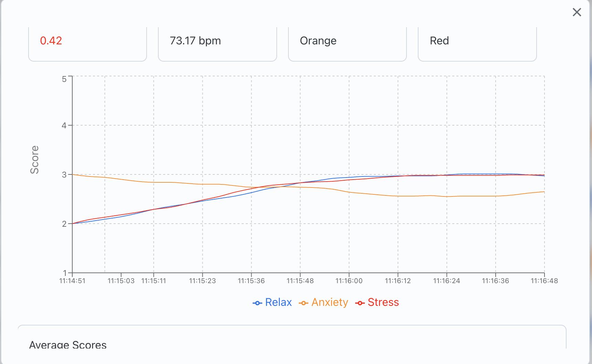
Task: Toggle the Stress series legend label
Action: tap(383, 302)
